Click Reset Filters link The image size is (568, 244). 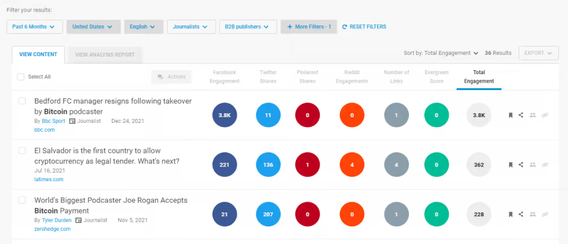[367, 27]
